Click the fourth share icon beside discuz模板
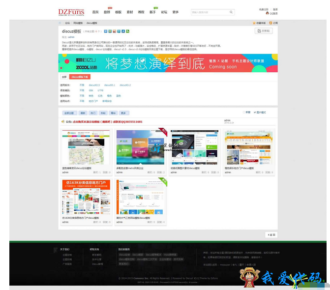Screen dimensions: 330x290 (x=119, y=31)
